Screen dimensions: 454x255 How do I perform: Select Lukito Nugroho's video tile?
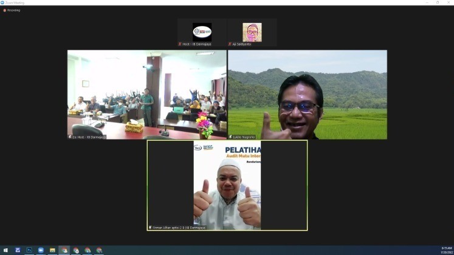coord(308,95)
